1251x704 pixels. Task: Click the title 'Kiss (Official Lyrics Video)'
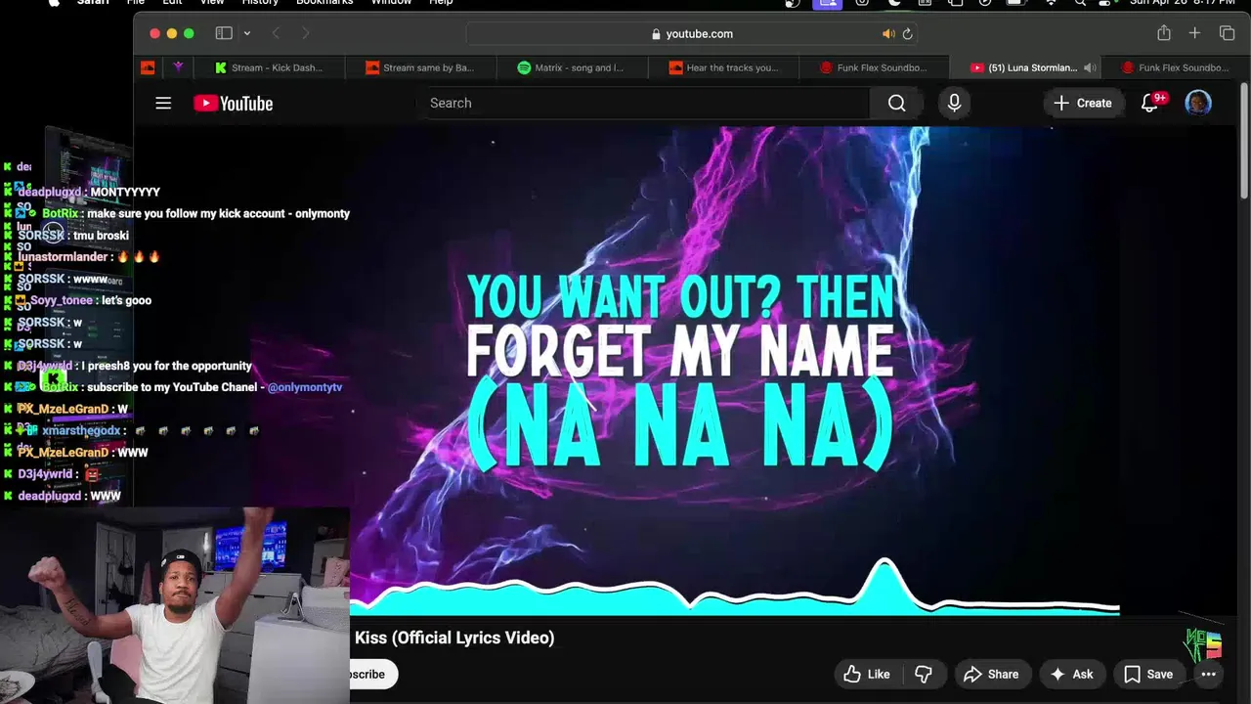tap(454, 638)
